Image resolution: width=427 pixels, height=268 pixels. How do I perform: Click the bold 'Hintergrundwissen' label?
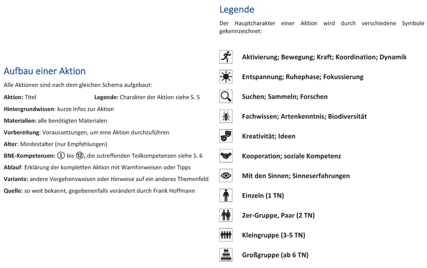[x=29, y=109]
